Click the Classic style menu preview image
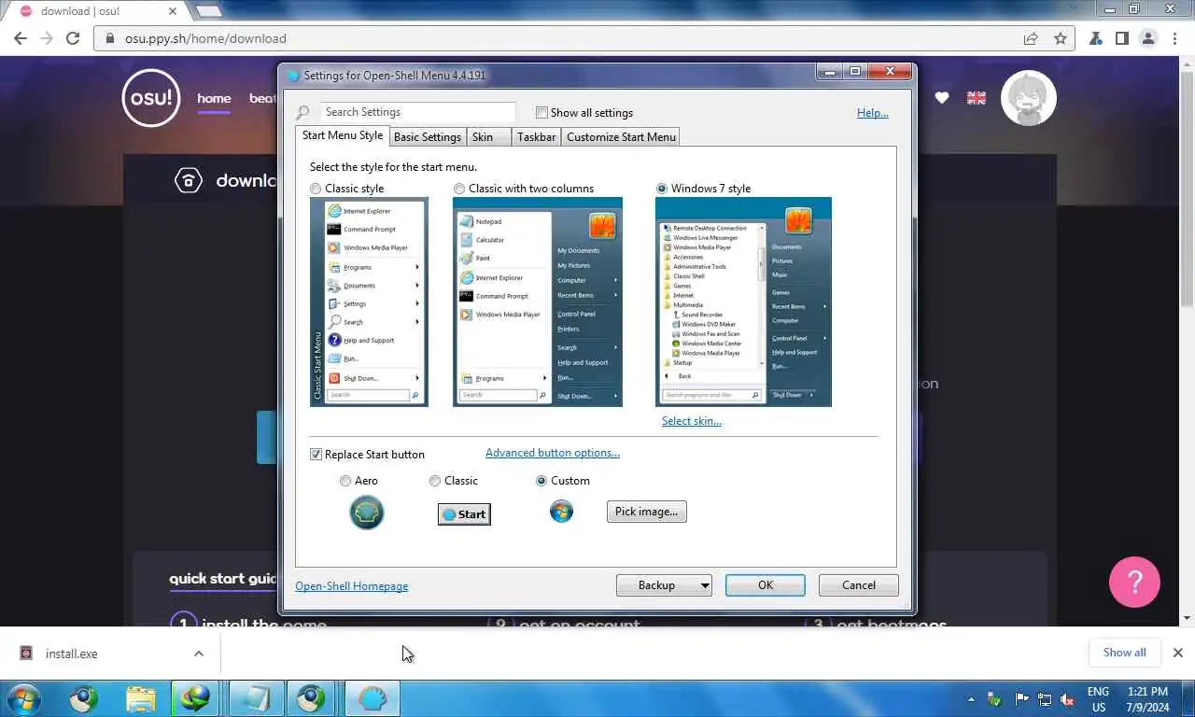Viewport: 1195px width, 717px height. (x=369, y=302)
